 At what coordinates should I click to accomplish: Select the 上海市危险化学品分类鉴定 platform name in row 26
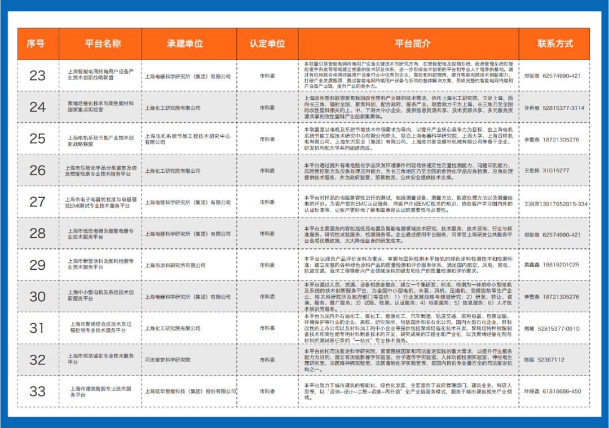pyautogui.click(x=100, y=171)
